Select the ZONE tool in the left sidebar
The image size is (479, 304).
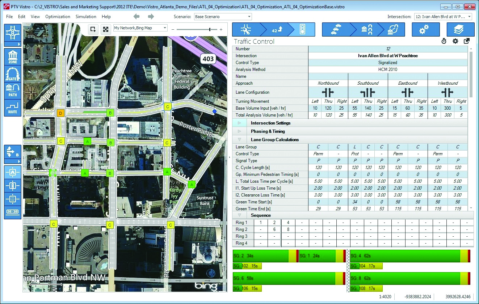(x=12, y=56)
